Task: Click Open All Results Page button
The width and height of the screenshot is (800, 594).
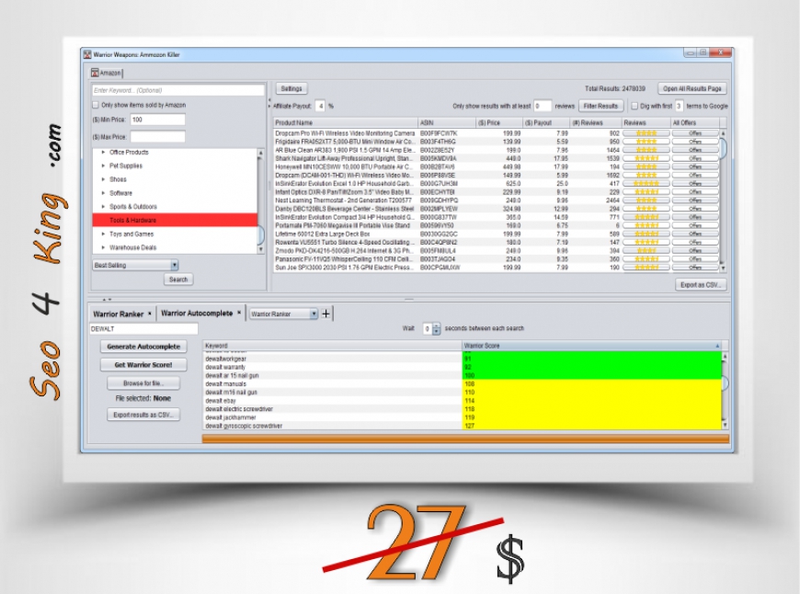Action: [x=691, y=88]
